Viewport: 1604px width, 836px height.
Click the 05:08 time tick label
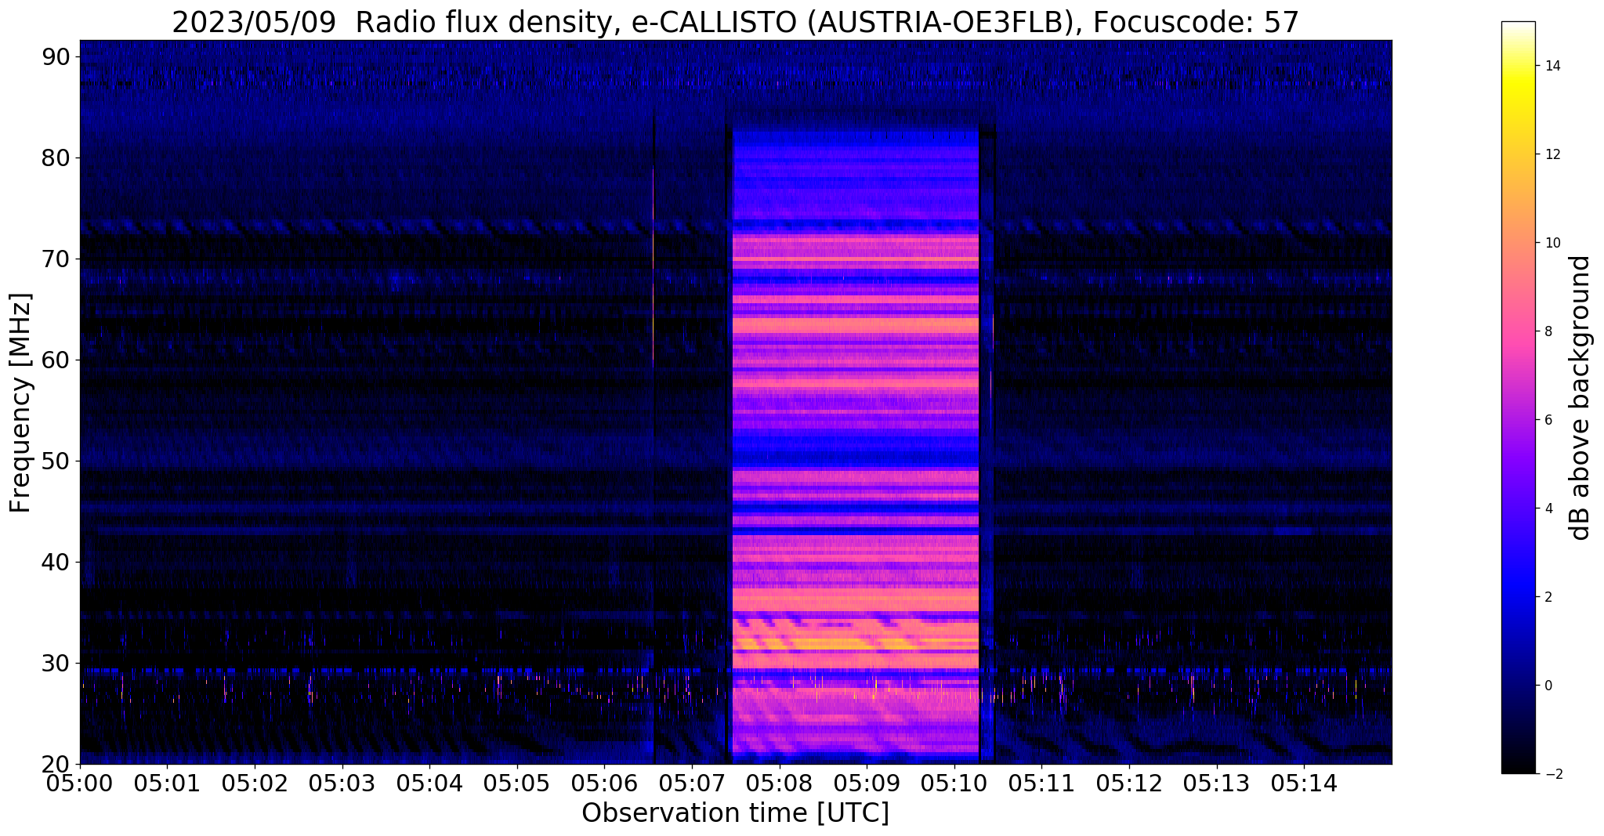(780, 784)
